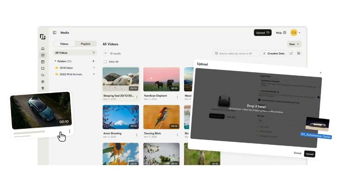Click the dragged silver car thumbnail
Screen dimensions: 345x180
click(317, 124)
